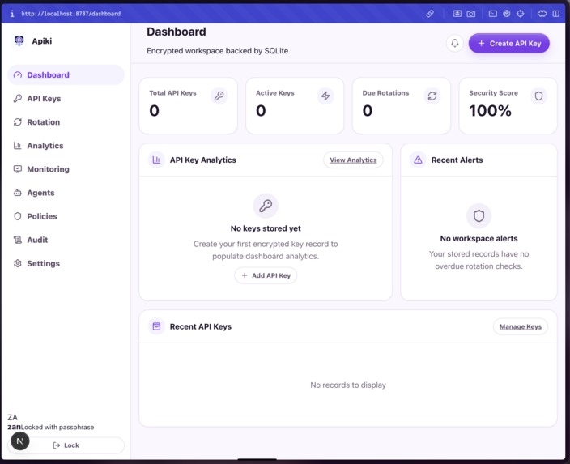Open Policies sidebar item
This screenshot has width=570, height=464.
tap(66, 216)
